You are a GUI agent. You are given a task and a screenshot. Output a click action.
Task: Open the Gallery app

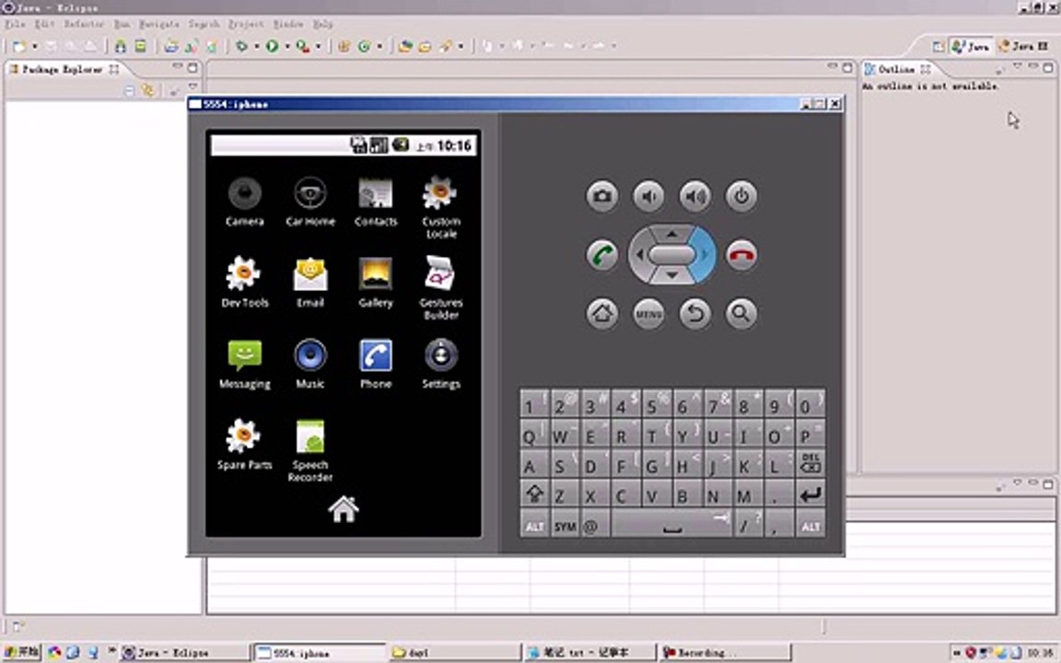[x=376, y=282]
